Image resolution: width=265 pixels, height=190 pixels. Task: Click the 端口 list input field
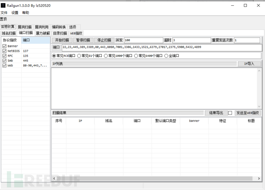(162, 48)
